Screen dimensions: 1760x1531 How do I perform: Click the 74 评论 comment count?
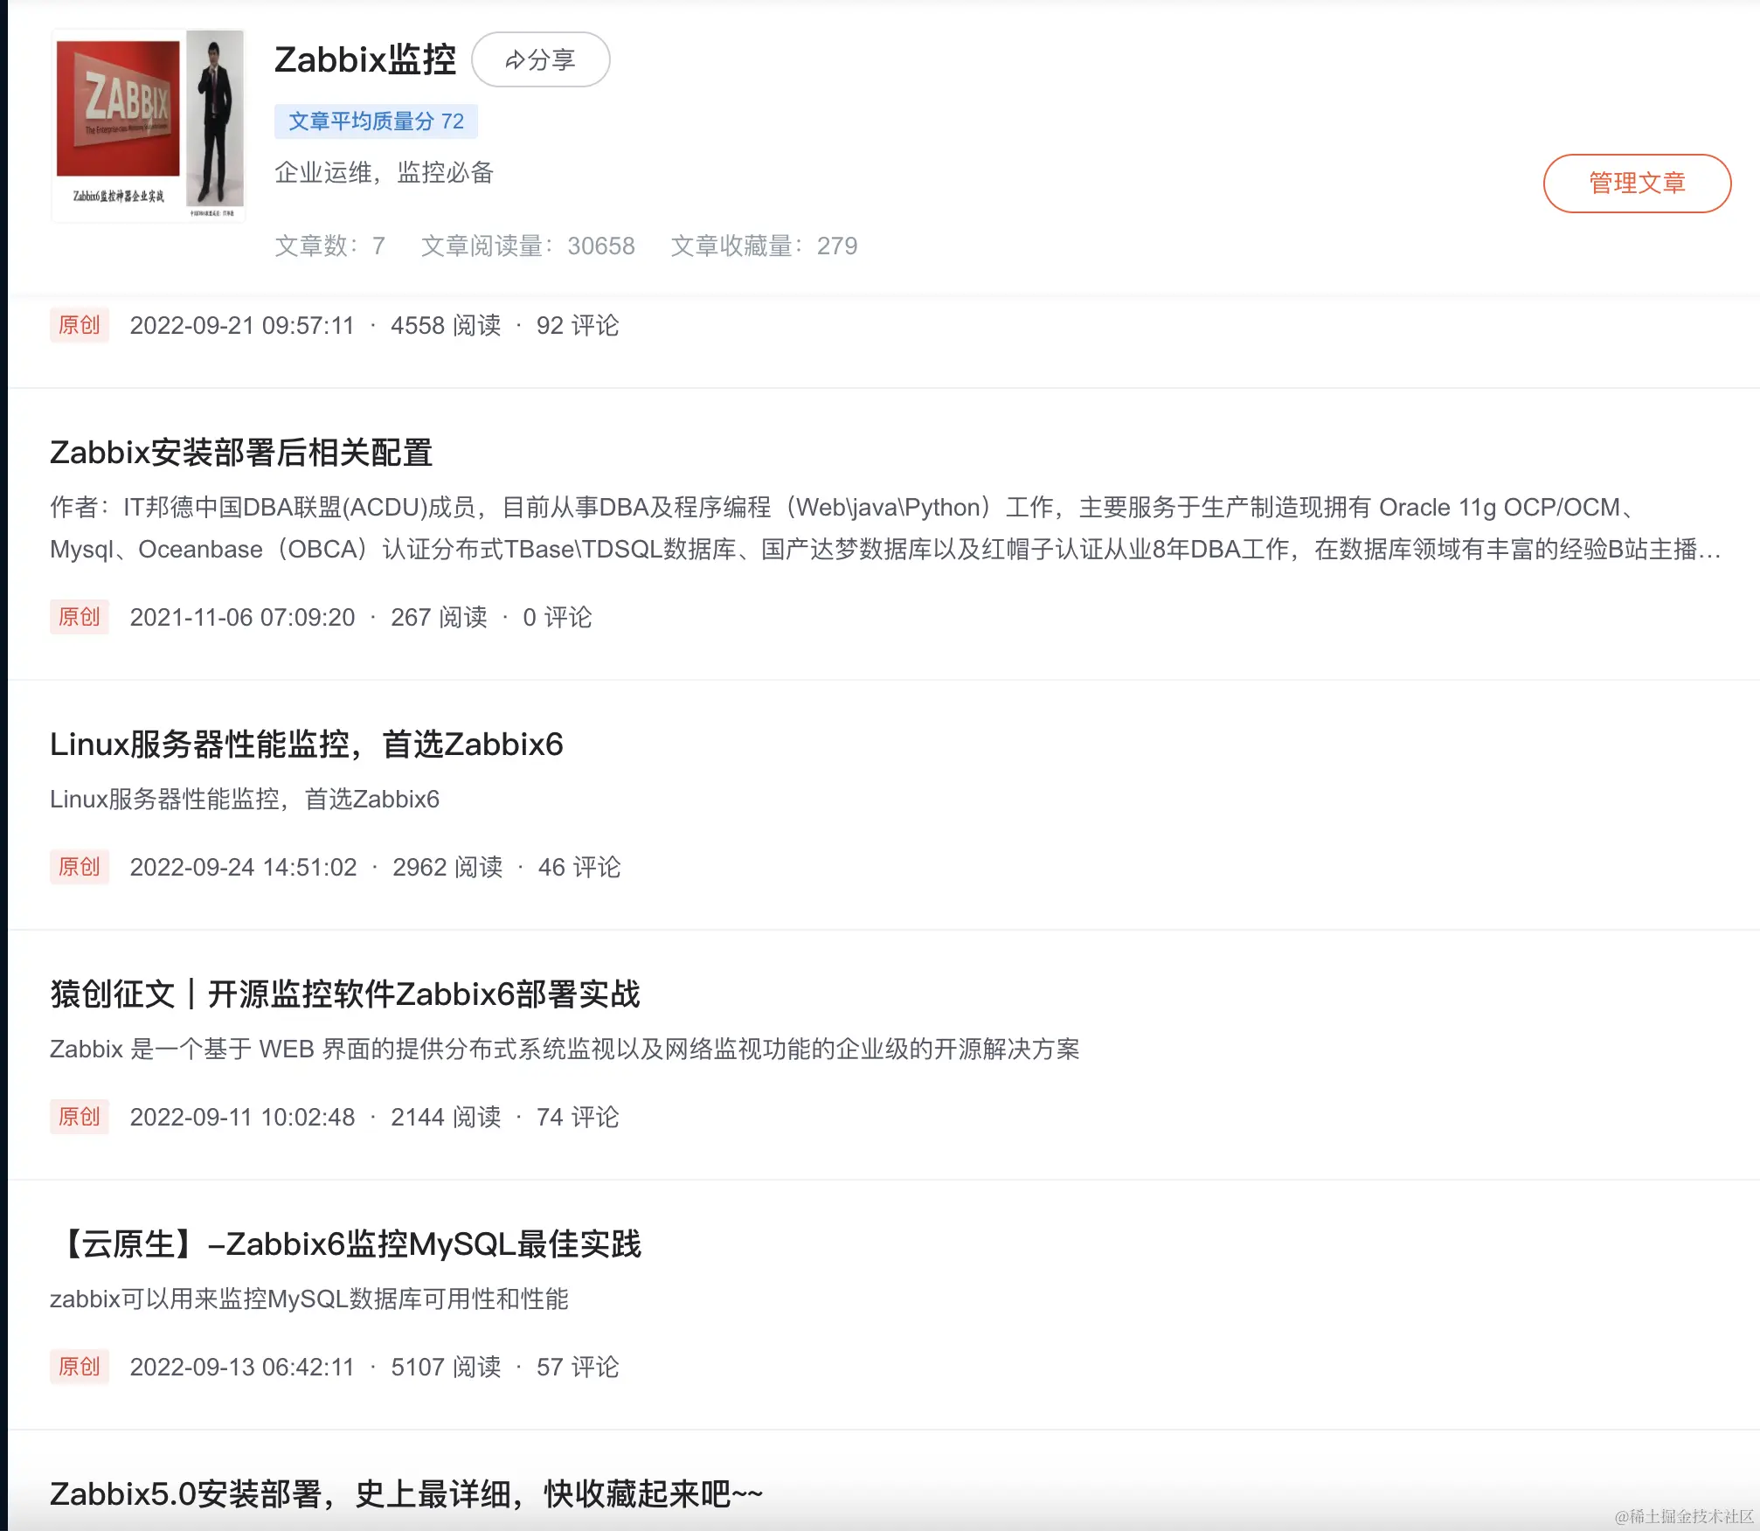coord(577,1118)
